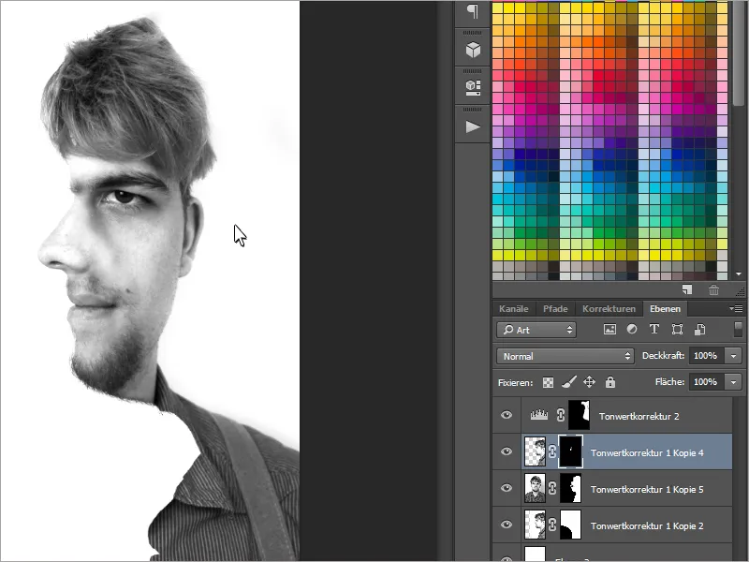This screenshot has width=749, height=562.
Task: Open the Art layer filter type dropdown
Action: (536, 330)
